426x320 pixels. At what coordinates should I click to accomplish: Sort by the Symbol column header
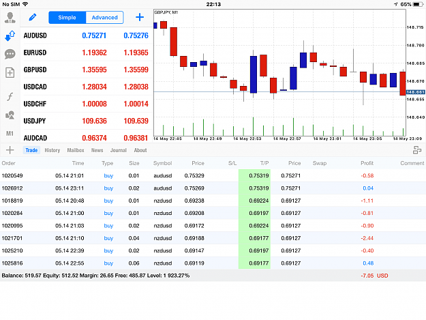[x=162, y=163]
